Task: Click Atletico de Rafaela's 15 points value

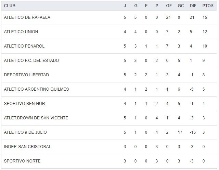Action: [x=205, y=17]
